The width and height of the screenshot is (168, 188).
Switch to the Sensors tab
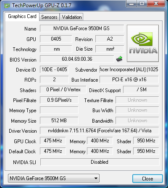[49, 17]
